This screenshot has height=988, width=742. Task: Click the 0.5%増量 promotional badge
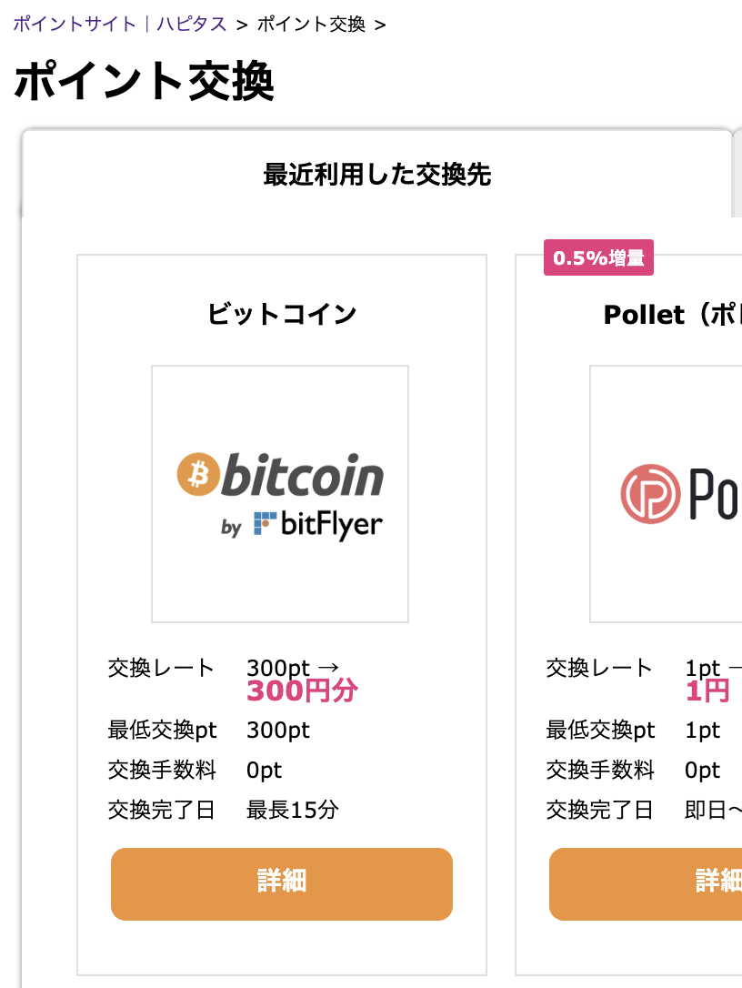click(598, 258)
